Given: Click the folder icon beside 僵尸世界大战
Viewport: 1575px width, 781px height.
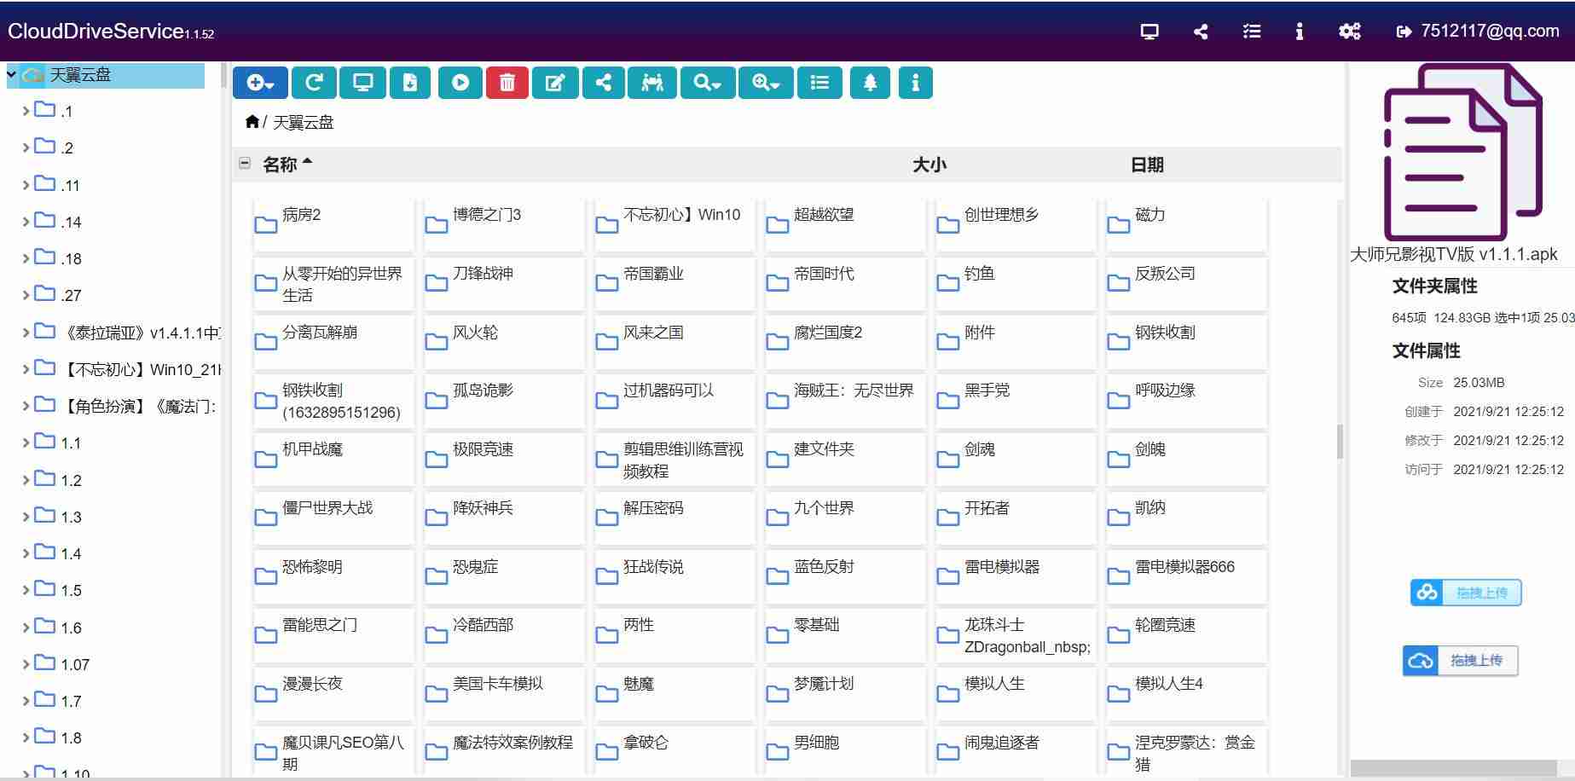Looking at the screenshot, I should point(266,517).
